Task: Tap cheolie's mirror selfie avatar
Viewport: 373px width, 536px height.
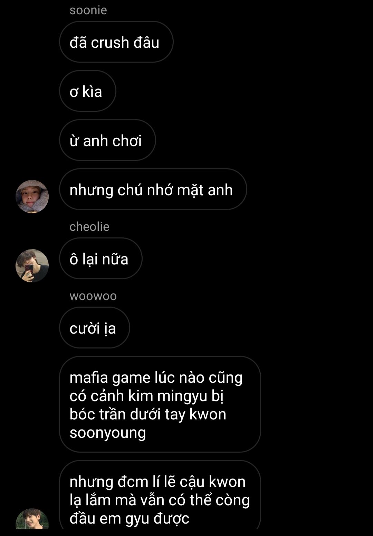Action: point(32,266)
